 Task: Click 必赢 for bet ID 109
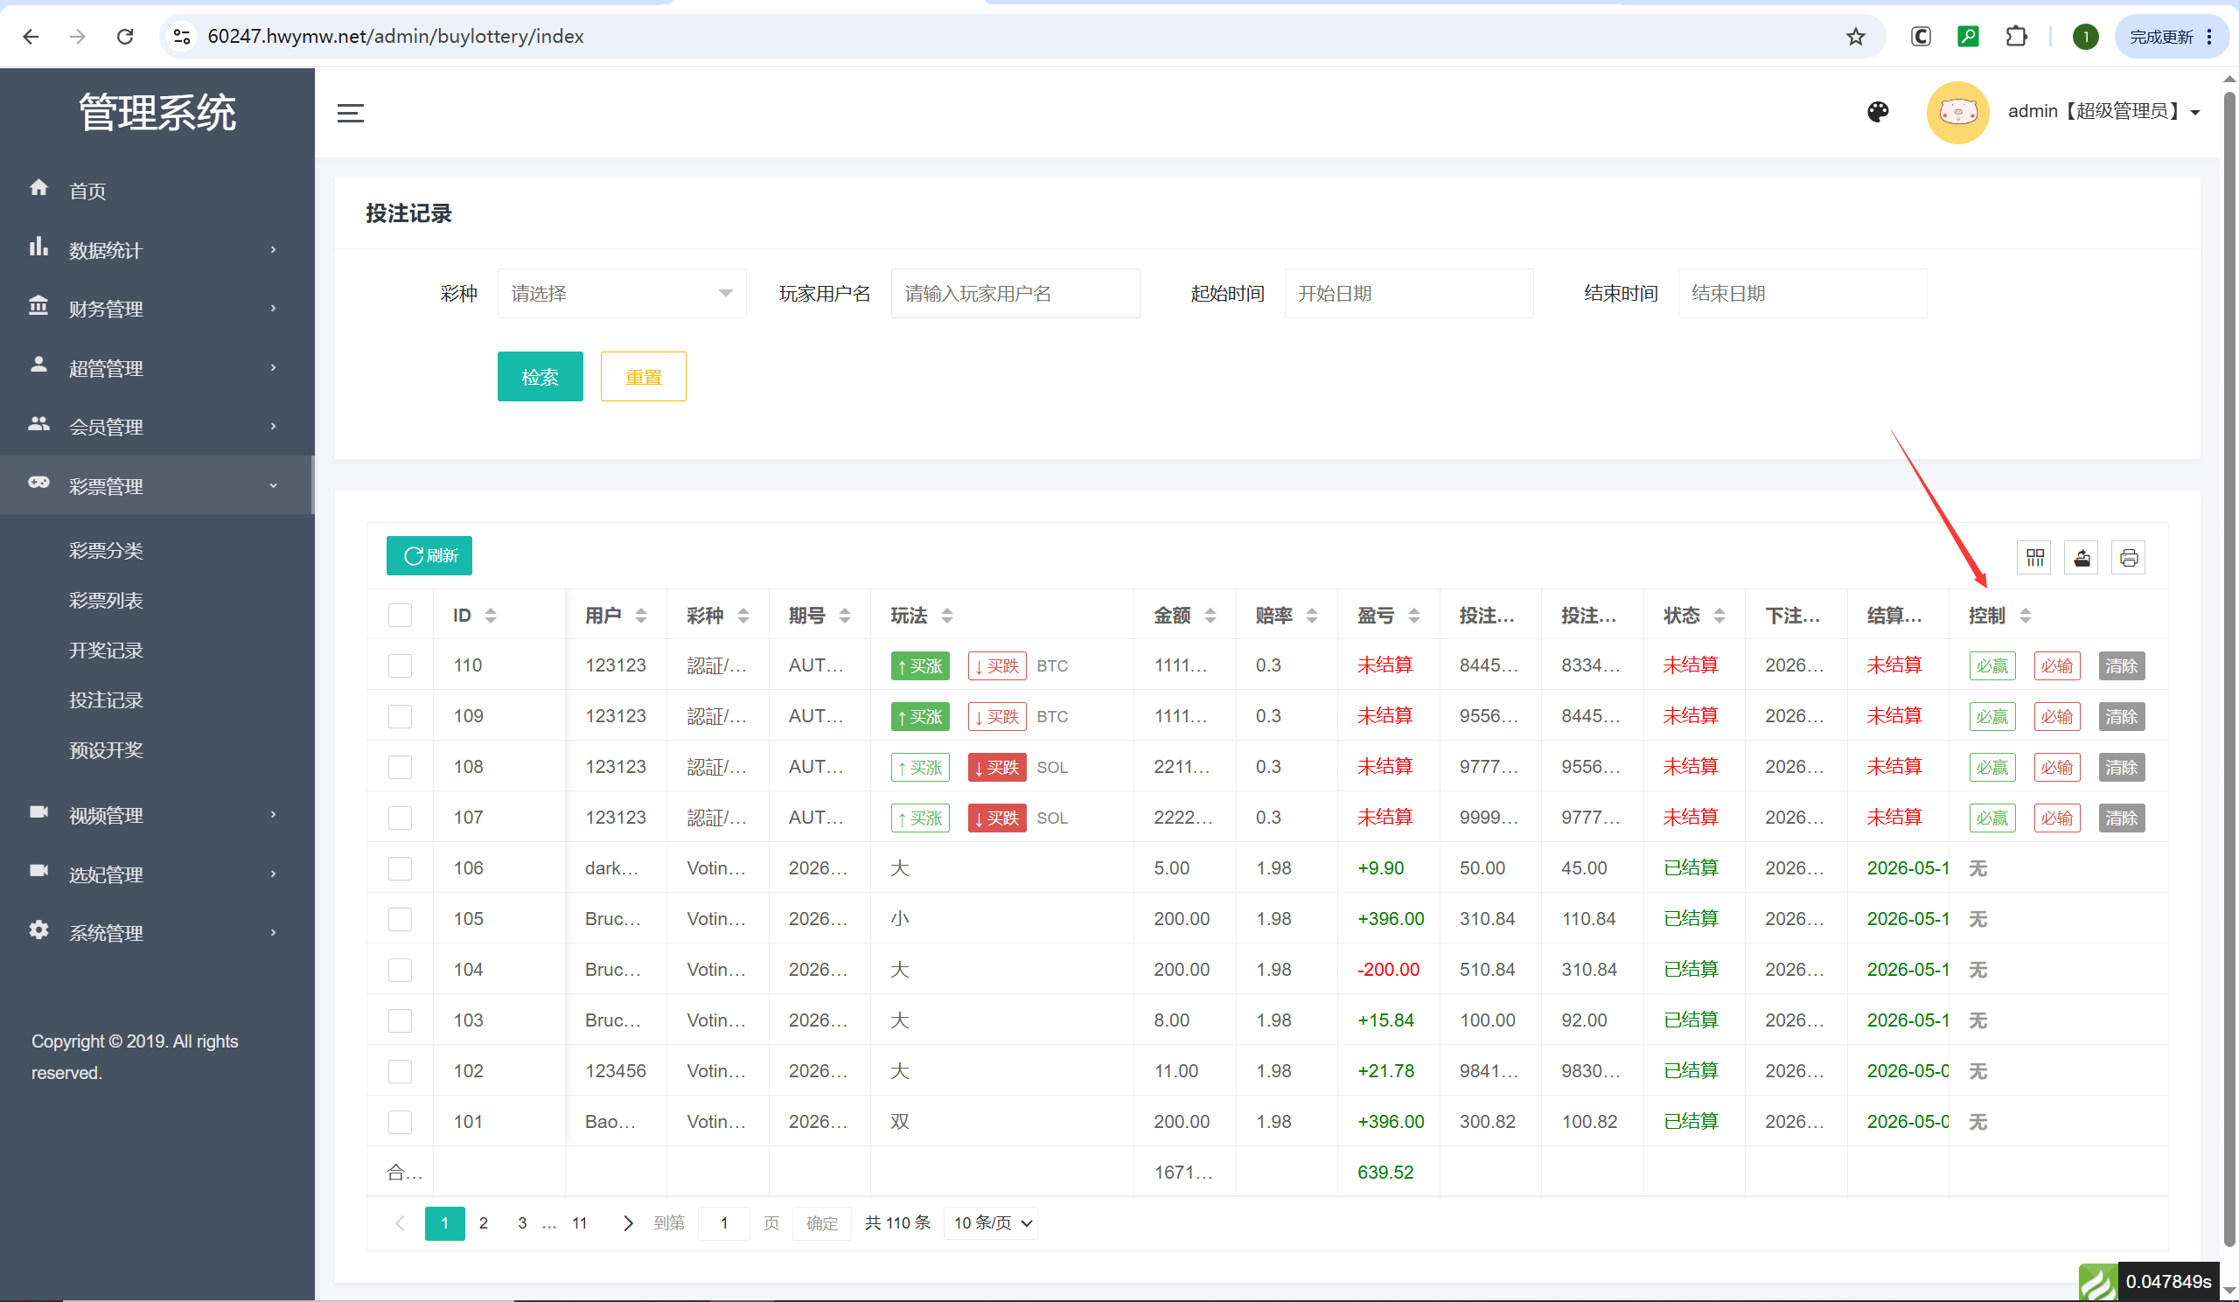click(1992, 716)
